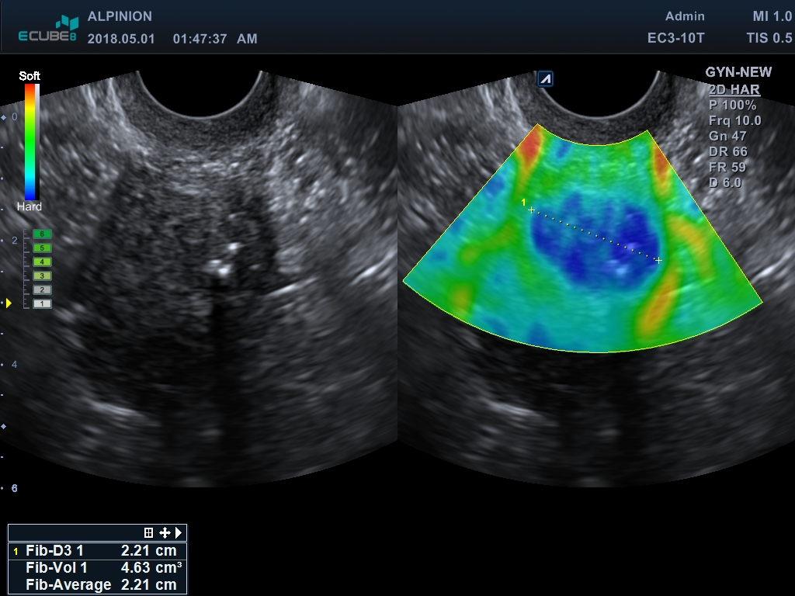Click the right caliper cross end marker

[658, 260]
